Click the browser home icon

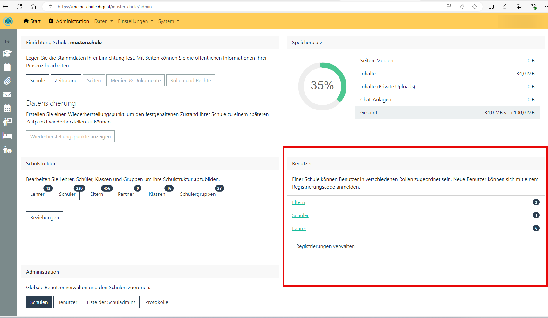33,7
